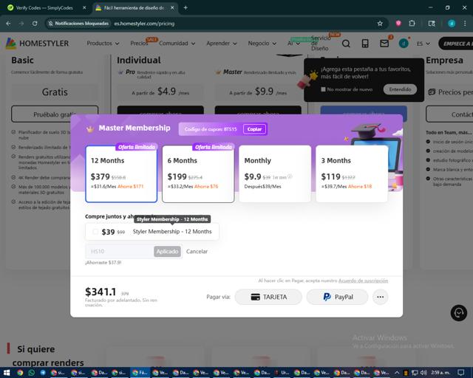This screenshot has height=378, width=473.
Task: Show hidden tray icons chevron
Action: (x=397, y=373)
